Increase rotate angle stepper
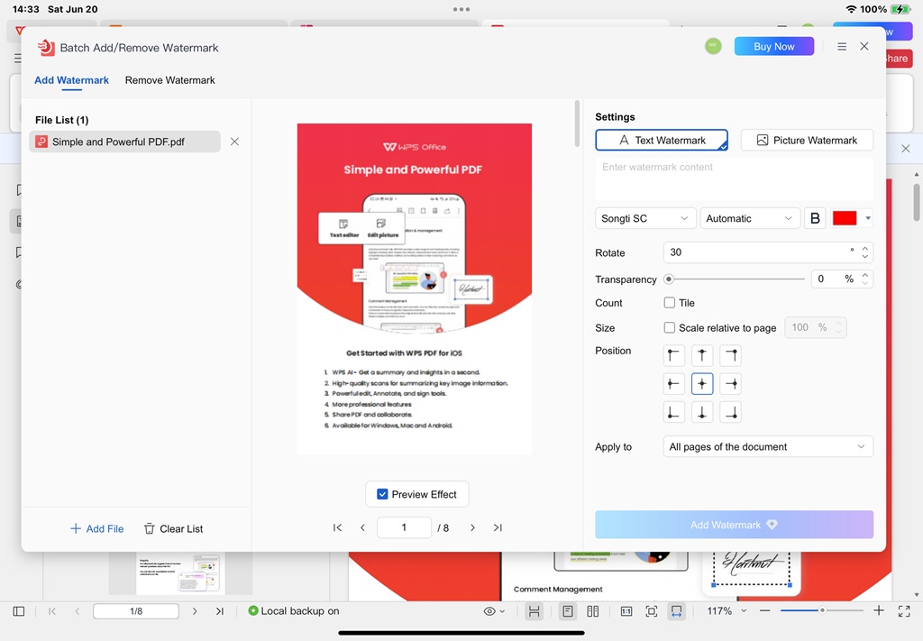 [864, 248]
